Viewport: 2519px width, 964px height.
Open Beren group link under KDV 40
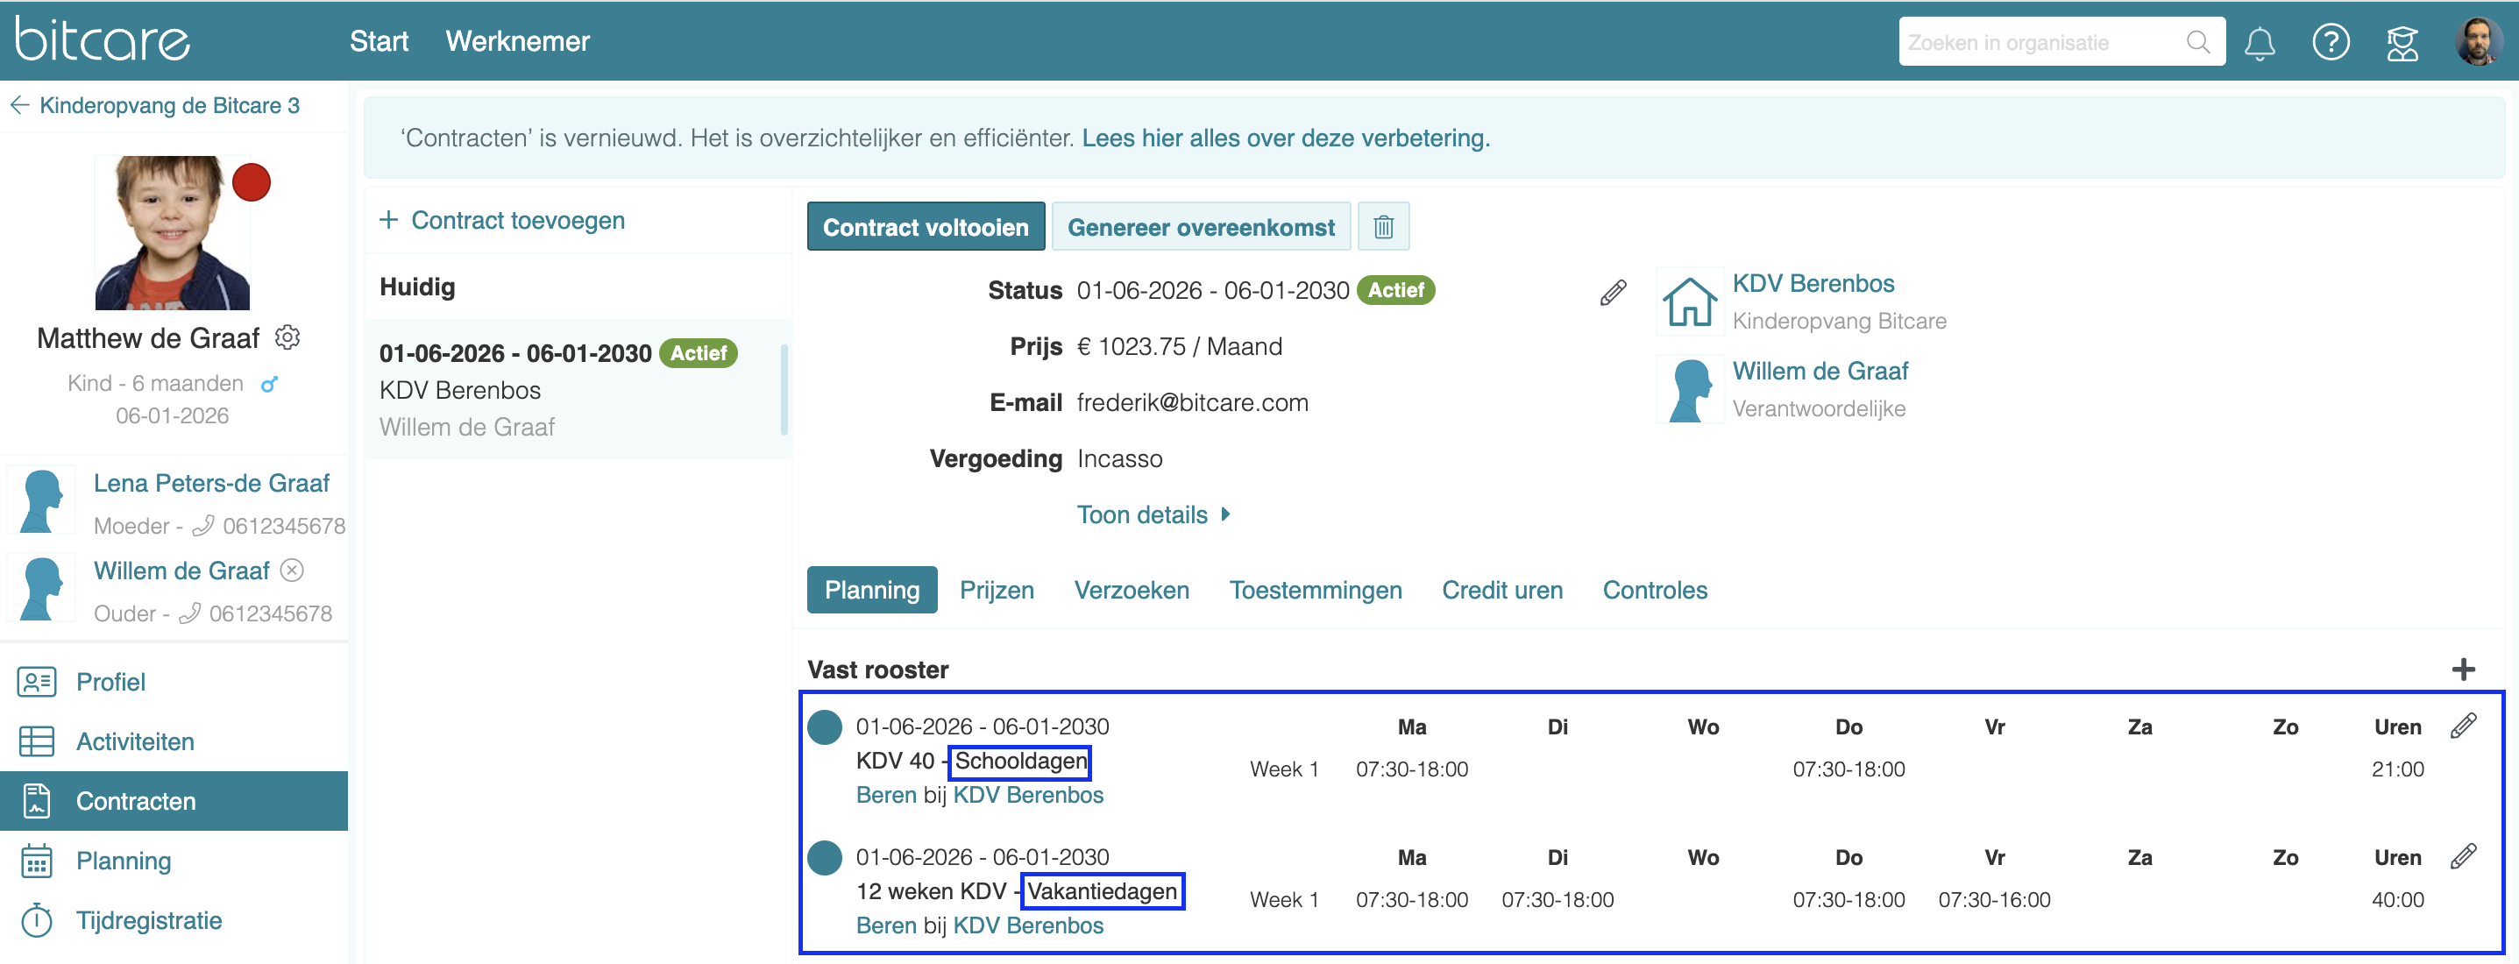(x=886, y=795)
